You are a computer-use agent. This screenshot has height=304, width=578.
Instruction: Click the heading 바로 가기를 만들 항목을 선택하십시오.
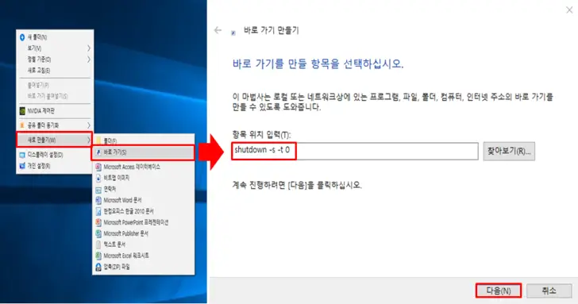318,63
